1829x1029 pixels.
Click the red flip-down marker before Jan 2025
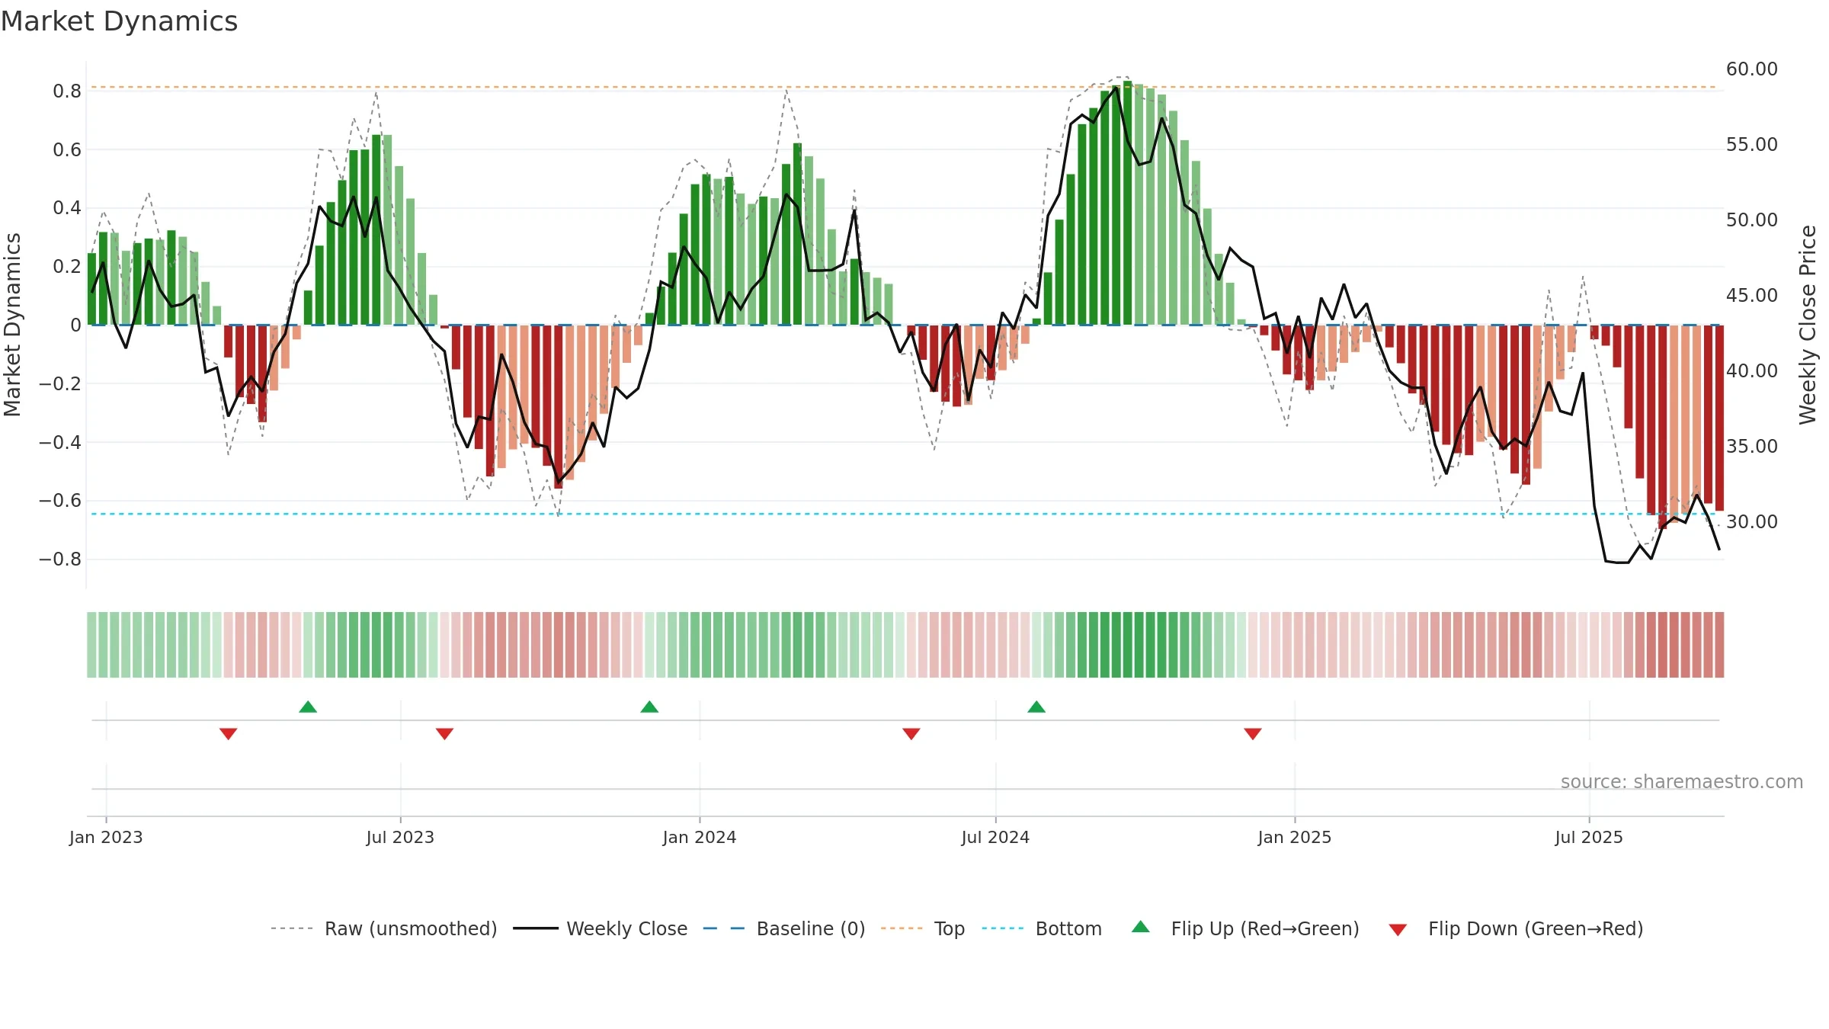[1253, 733]
